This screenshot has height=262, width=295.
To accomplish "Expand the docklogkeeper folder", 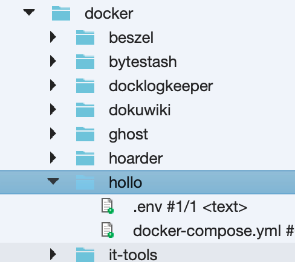I will tap(53, 85).
